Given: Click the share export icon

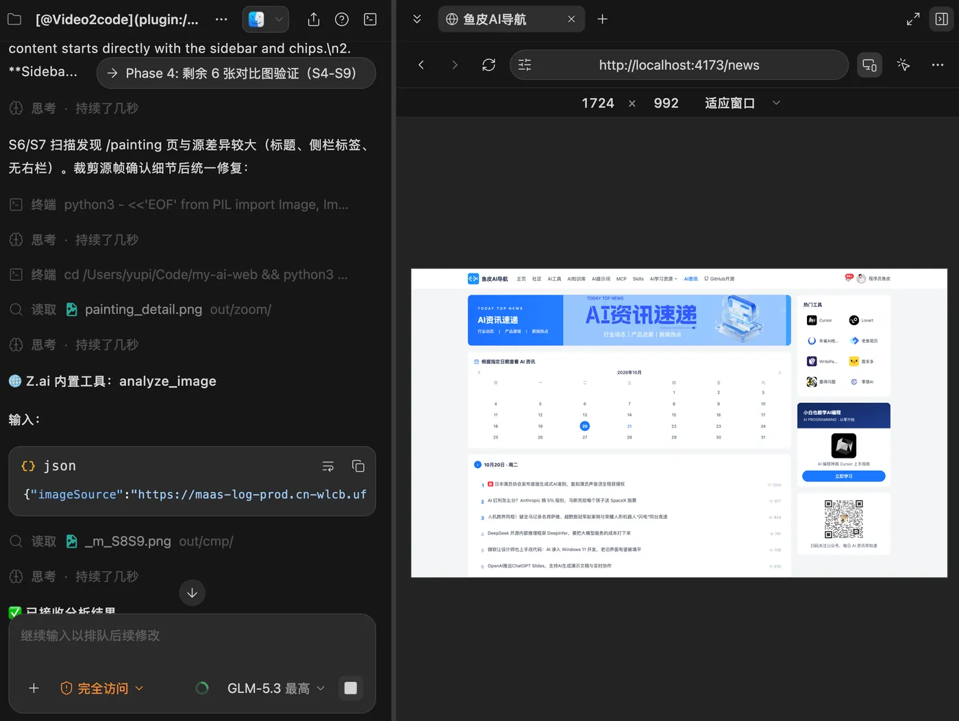Looking at the screenshot, I should click(314, 19).
